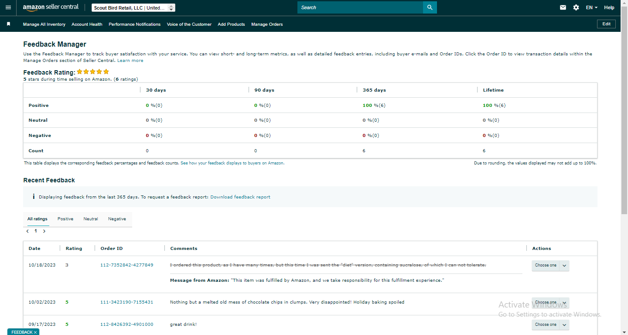
Task: Click the page number 1 in pagination
Action: pyautogui.click(x=36, y=231)
